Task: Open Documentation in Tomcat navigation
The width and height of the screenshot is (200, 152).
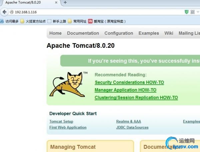Action: coord(83,33)
